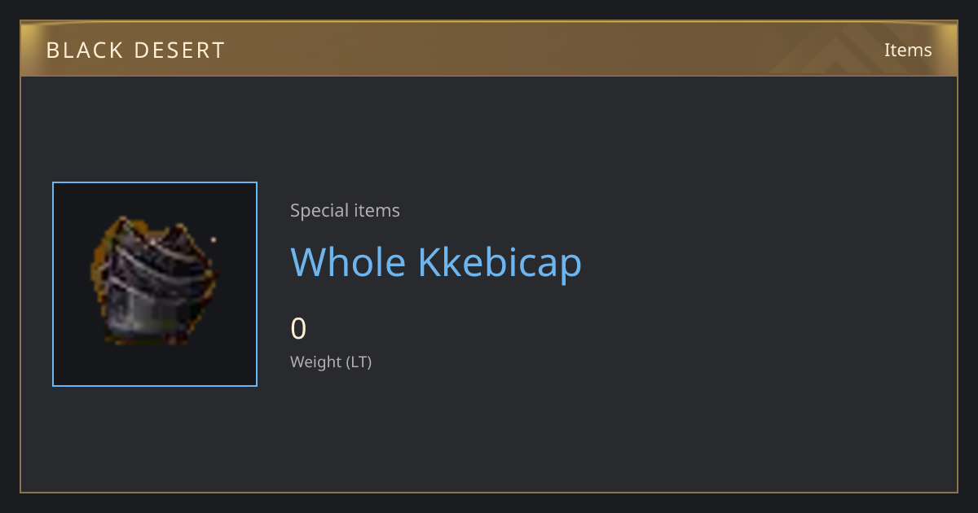Open the Items label in the header
Image resolution: width=978 pixels, height=513 pixels.
(x=908, y=50)
